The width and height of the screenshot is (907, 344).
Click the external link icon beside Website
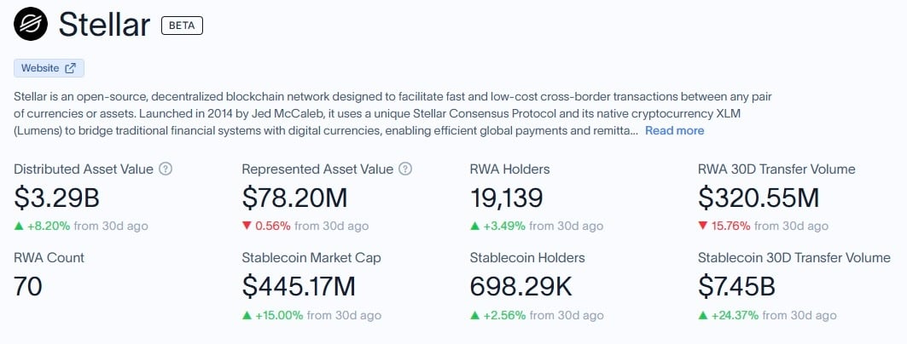click(x=70, y=68)
